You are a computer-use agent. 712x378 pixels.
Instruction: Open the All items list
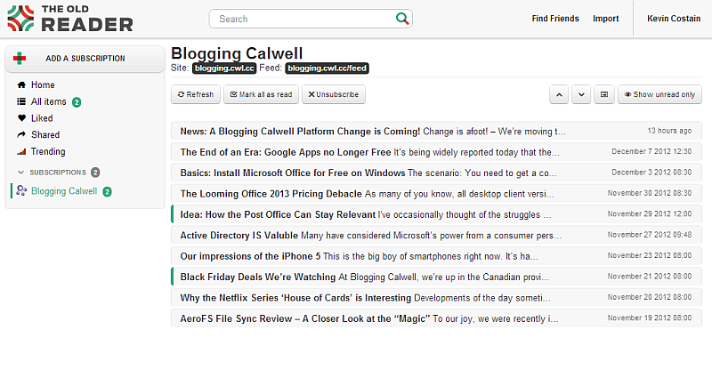click(x=48, y=101)
